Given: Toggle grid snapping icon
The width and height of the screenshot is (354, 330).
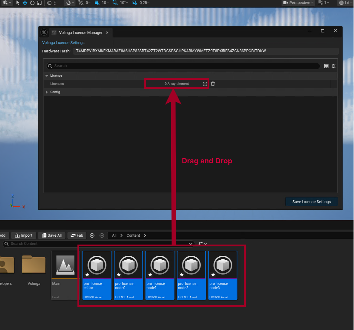Looking at the screenshot, I should coord(97,3).
